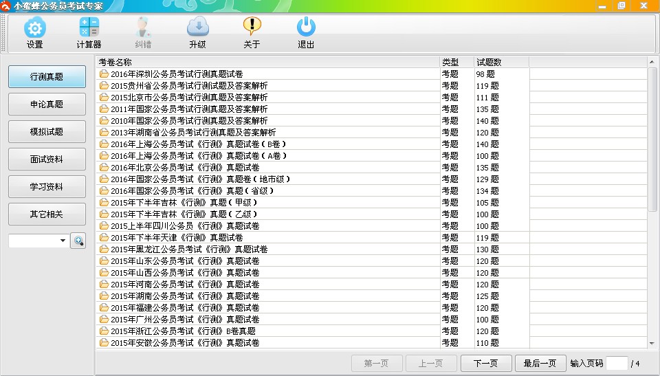Select the 其它相关 category

(47, 214)
